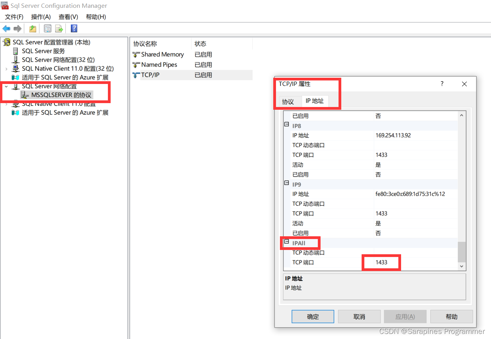The image size is (491, 339).
Task: Click the Forward arrow toolbar icon
Action: tap(17, 29)
